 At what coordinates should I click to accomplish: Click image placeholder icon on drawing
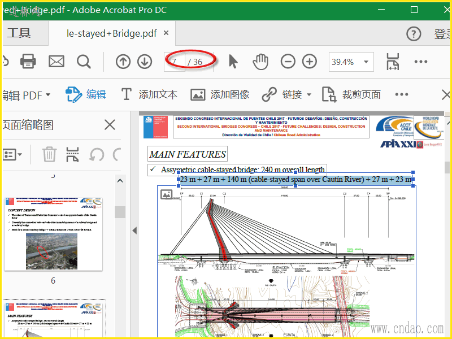(x=166, y=194)
